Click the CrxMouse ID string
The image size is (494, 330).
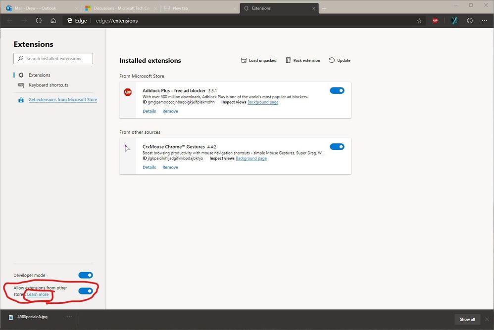pos(175,159)
